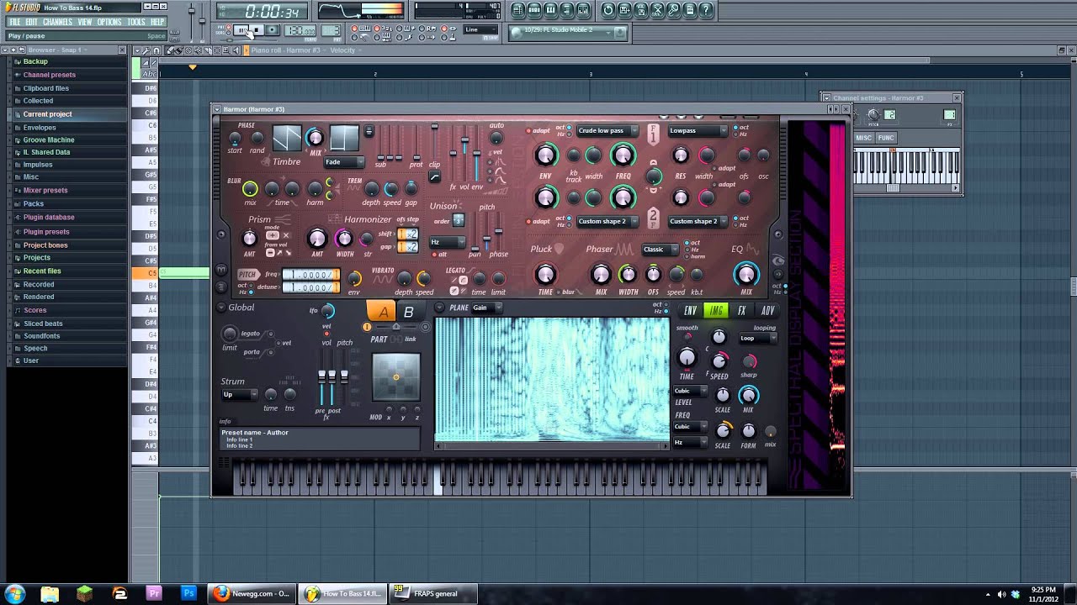Click the Harmor sawtooth timbre waveform

[x=286, y=138]
